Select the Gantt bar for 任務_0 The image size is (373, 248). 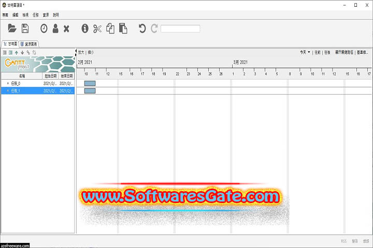(90, 83)
